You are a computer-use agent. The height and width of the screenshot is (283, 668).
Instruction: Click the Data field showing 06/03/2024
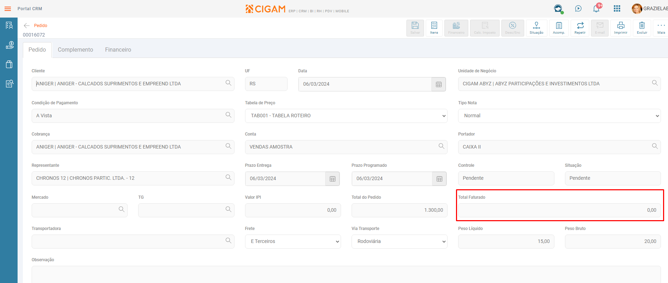[365, 84]
